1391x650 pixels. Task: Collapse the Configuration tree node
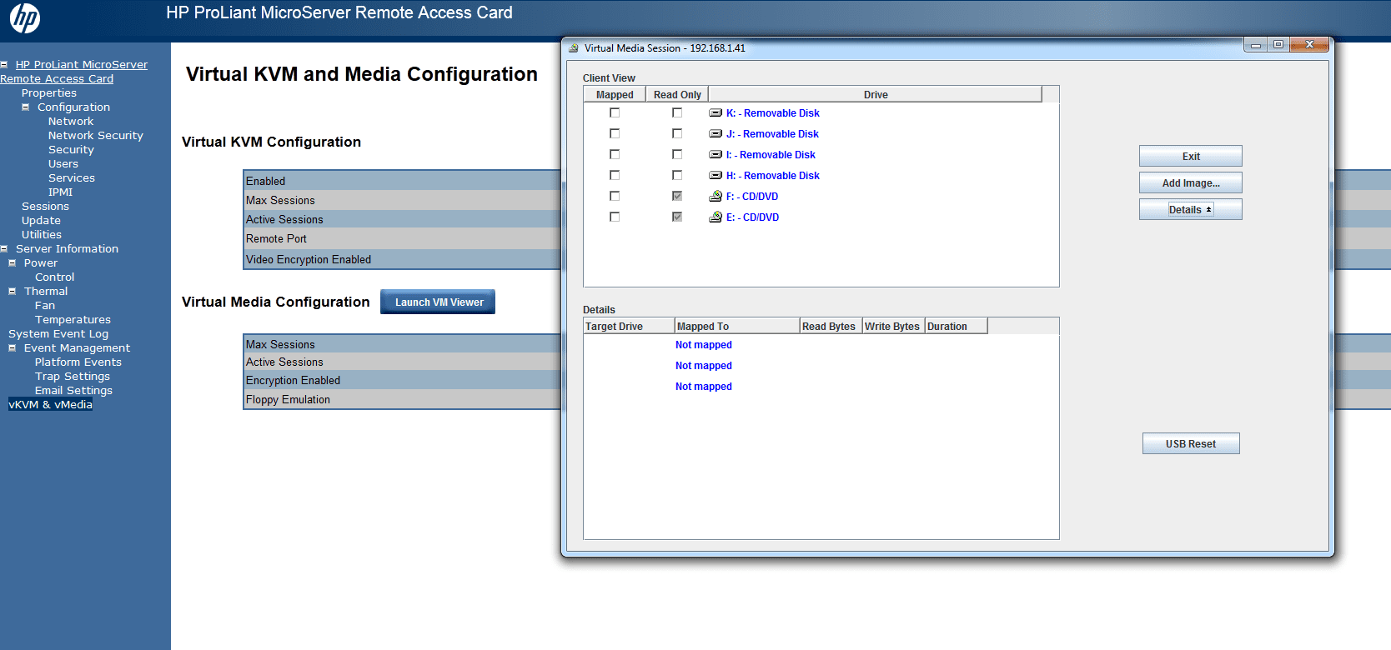[x=25, y=107]
